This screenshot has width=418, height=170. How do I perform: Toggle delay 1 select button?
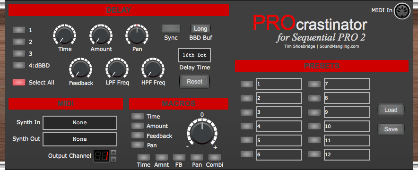pyautogui.click(x=19, y=30)
